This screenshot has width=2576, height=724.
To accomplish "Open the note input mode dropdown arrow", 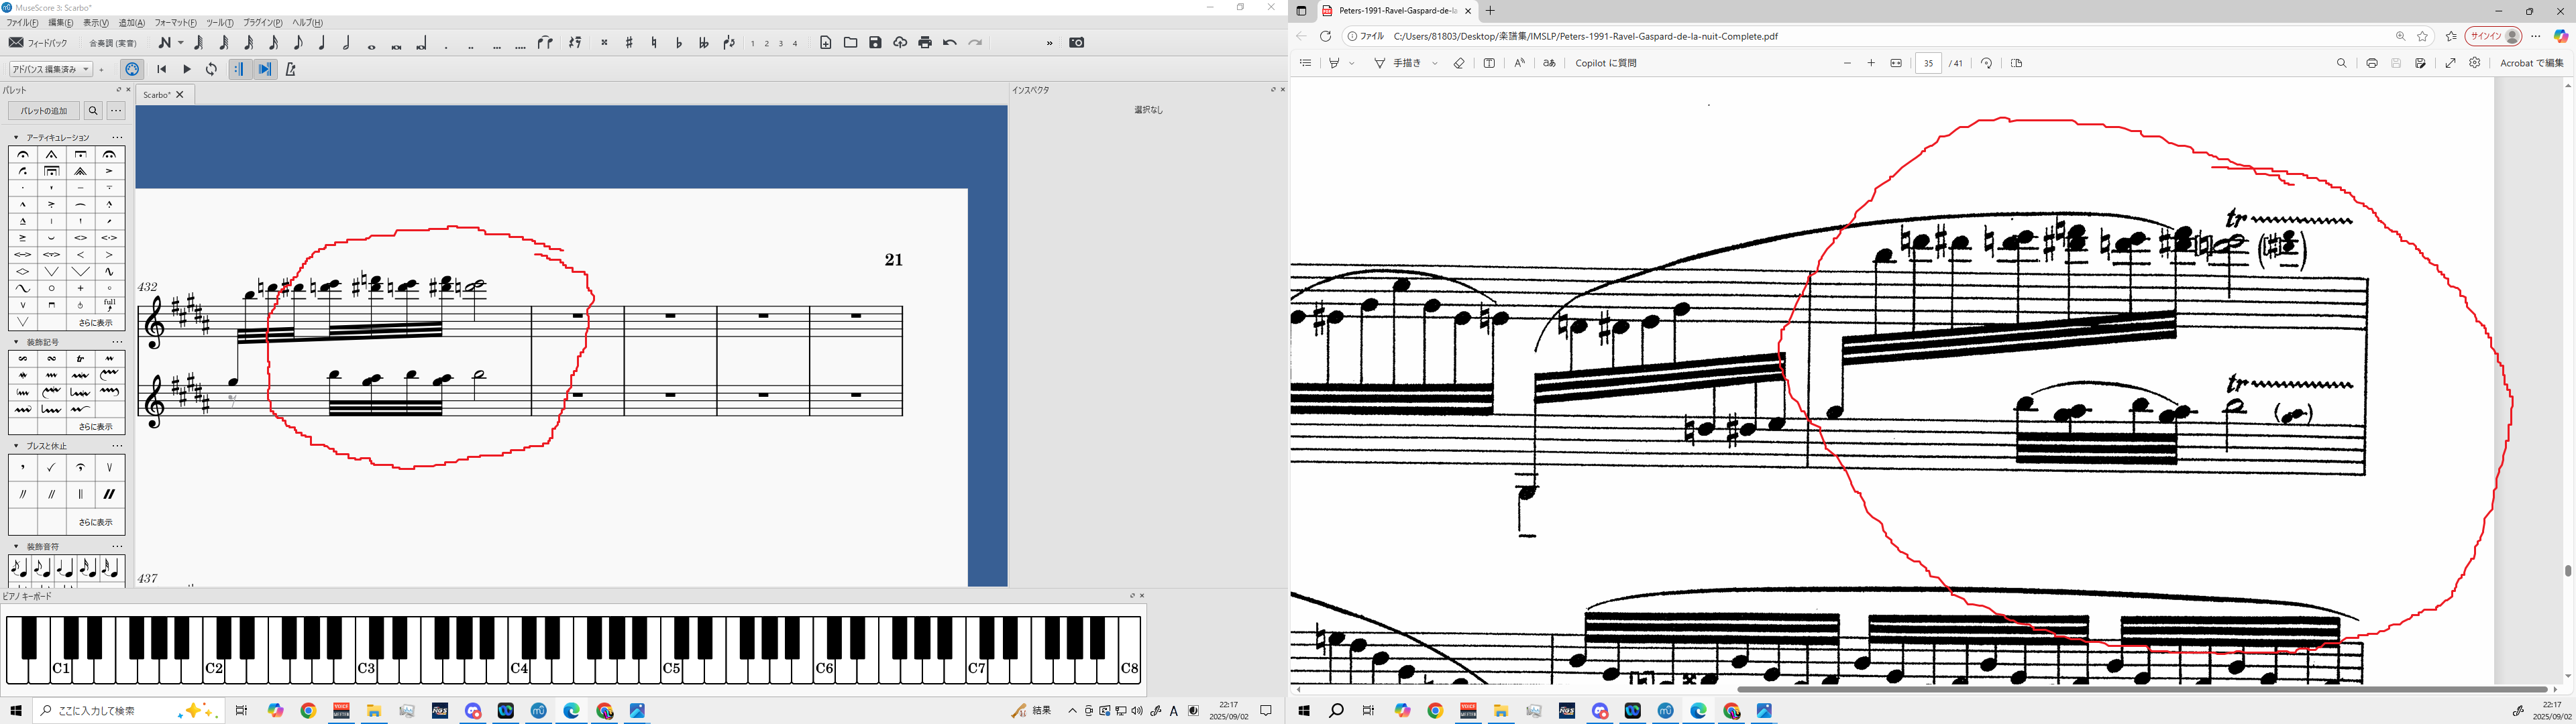I will tap(181, 43).
